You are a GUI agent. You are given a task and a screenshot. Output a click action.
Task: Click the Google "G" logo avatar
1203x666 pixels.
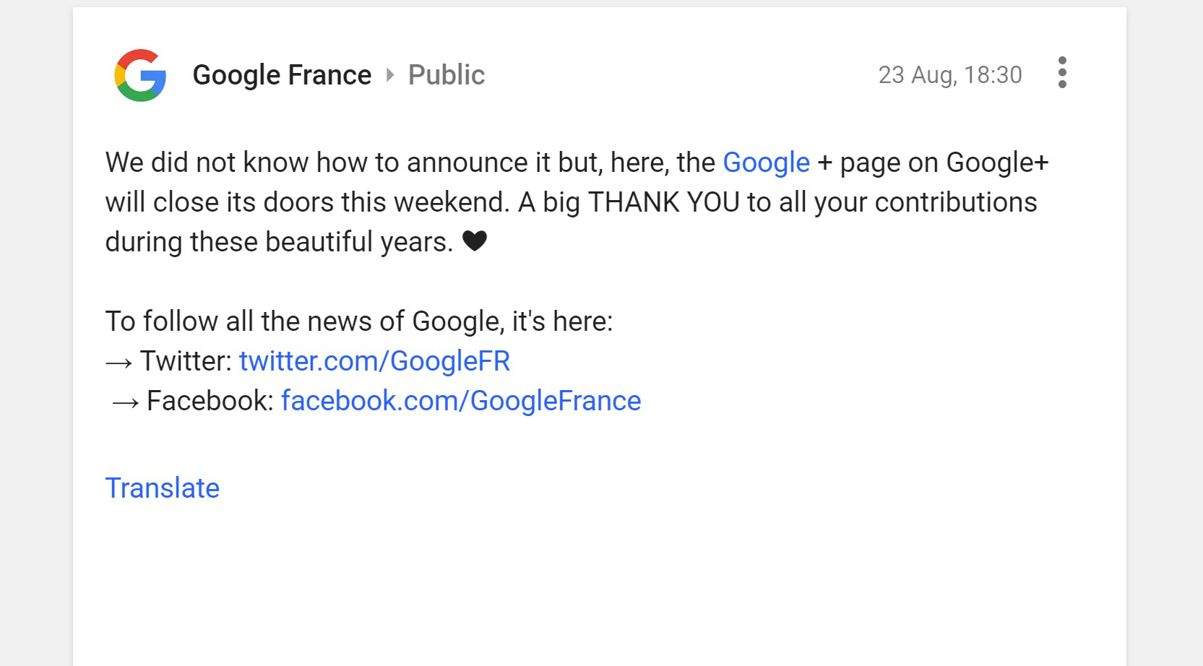(x=140, y=75)
